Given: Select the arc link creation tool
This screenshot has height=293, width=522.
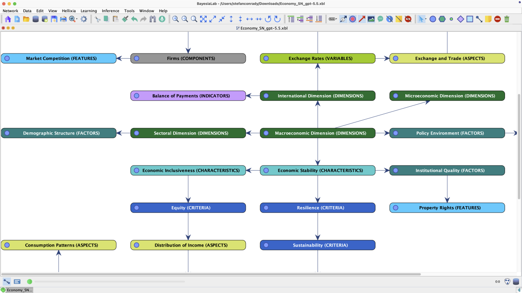Looking at the screenshot, I should pyautogui.click(x=479, y=19).
